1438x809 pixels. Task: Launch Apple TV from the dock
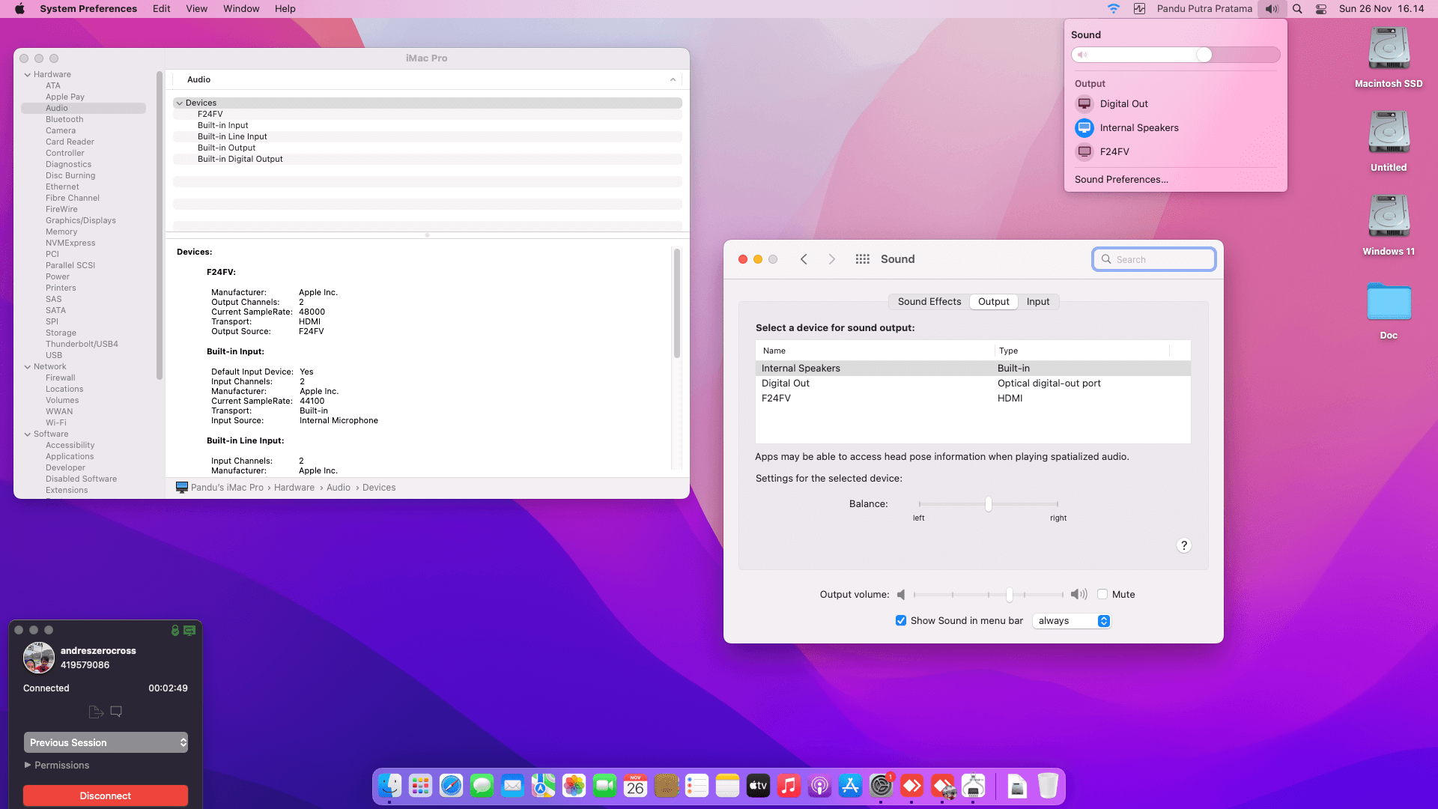point(758,786)
